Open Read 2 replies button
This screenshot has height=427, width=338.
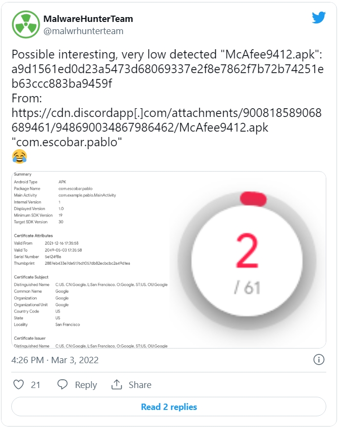169,407
